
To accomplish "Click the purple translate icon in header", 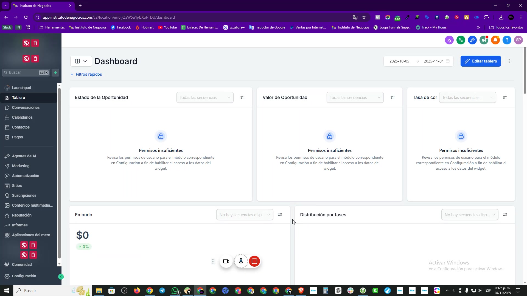I will click(x=449, y=40).
